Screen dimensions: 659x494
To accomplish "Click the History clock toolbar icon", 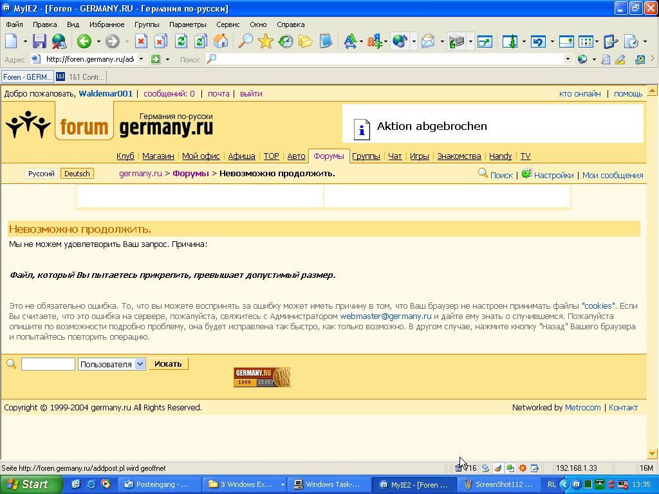I will click(285, 42).
